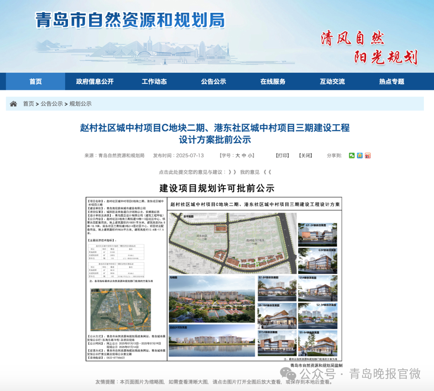Click 规划公示 in the breadcrumb

(80, 104)
